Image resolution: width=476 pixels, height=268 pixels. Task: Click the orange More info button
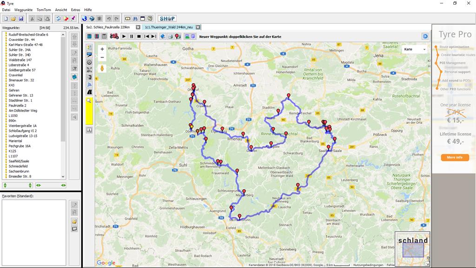(x=455, y=157)
